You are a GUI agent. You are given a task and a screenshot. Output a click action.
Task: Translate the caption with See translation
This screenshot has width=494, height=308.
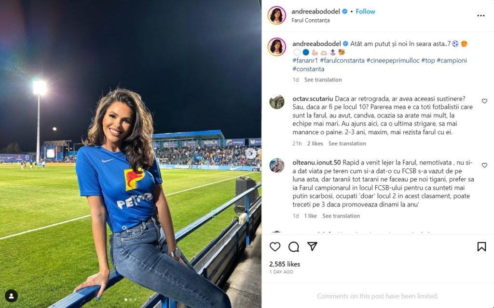(x=323, y=80)
